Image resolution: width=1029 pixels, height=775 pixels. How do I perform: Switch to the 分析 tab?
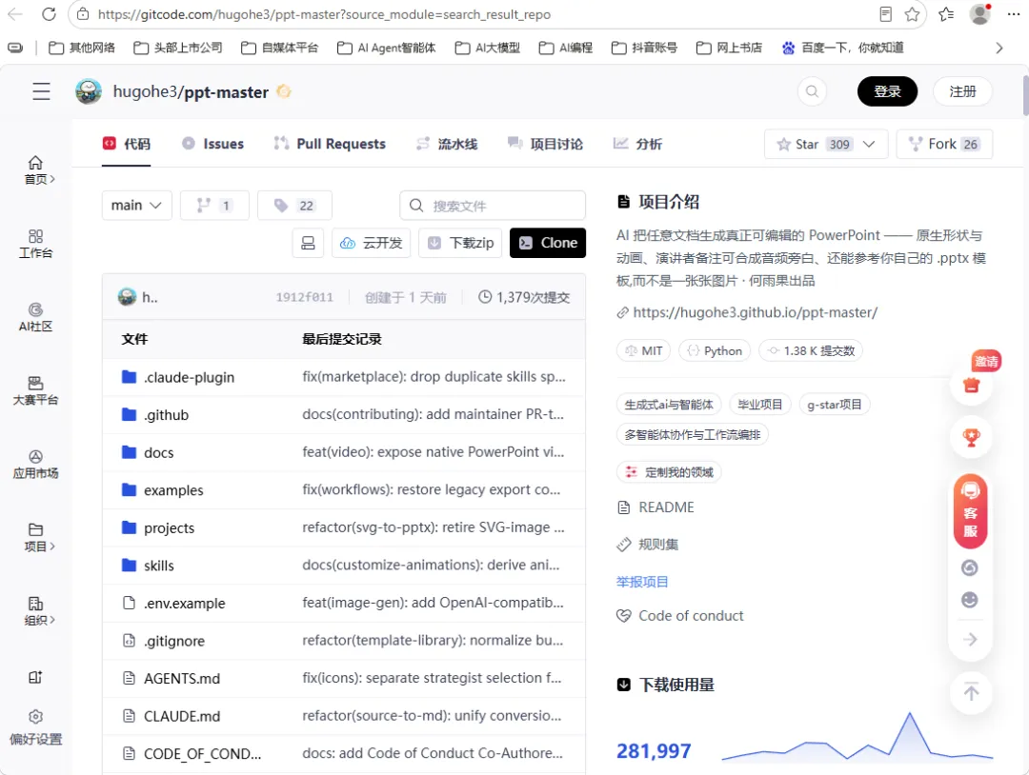[637, 145]
